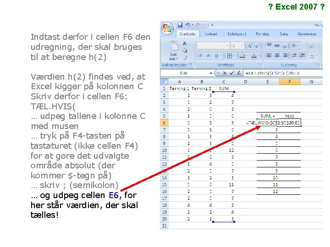
Task: Select column G by its header
Action: (x=312, y=82)
